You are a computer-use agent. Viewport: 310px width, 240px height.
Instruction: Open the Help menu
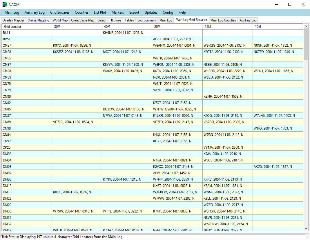[182, 12]
